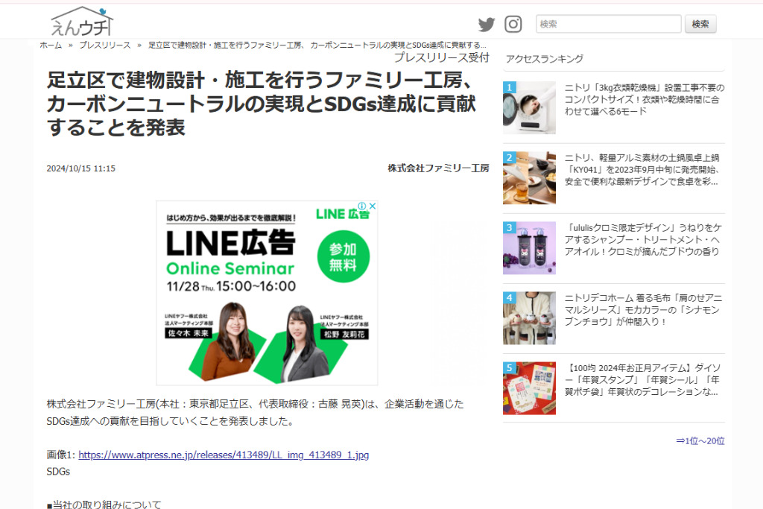Open ululisクロミ限定デザイン ranking article
The width and height of the screenshot is (763, 509).
pos(643,240)
